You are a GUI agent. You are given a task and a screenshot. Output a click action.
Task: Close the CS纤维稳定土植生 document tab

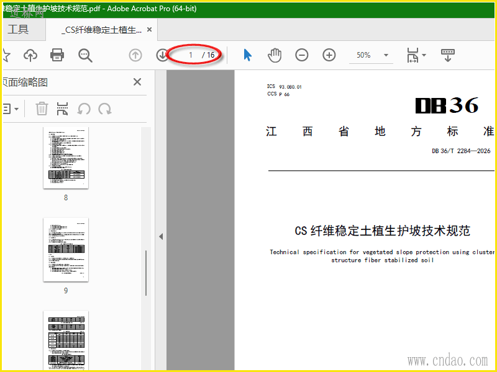[x=149, y=29]
